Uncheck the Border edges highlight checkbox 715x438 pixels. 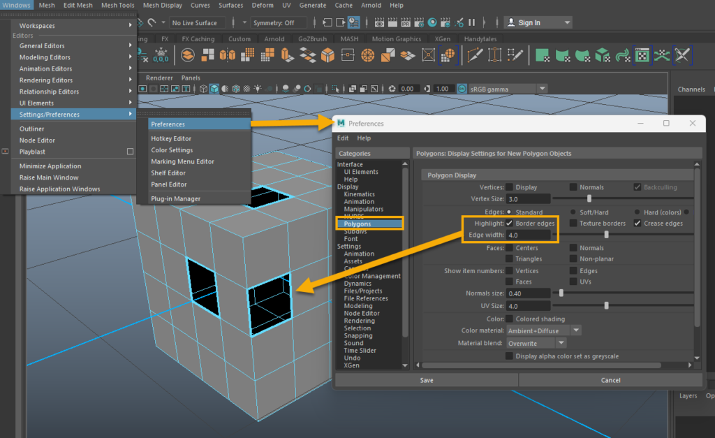tap(509, 223)
